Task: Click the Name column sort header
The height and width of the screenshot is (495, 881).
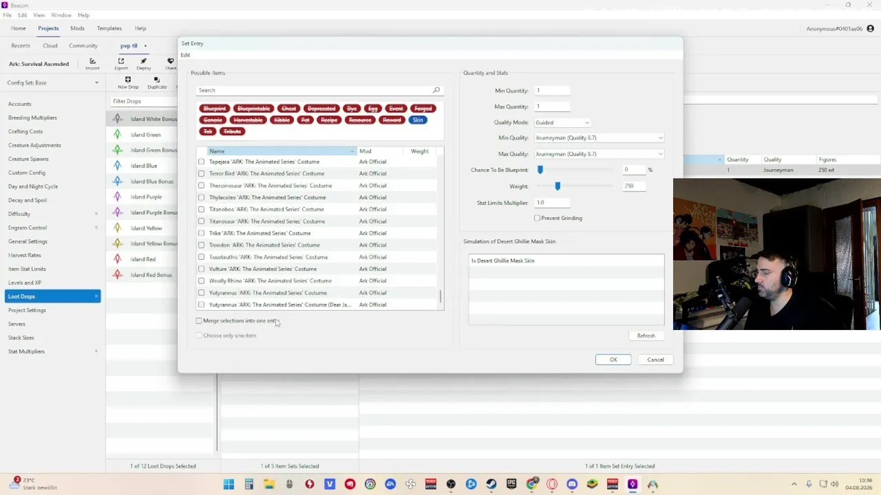Action: coord(282,151)
